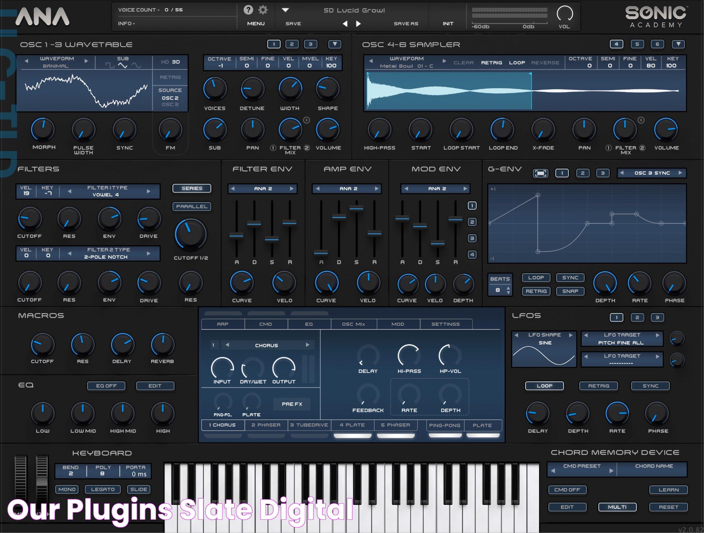Switch to OSC Mix tab
Viewport: 704px width, 533px height.
tap(353, 324)
